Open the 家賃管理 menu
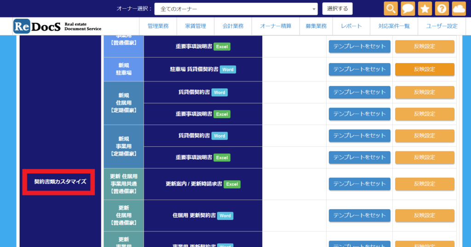 pyautogui.click(x=195, y=26)
